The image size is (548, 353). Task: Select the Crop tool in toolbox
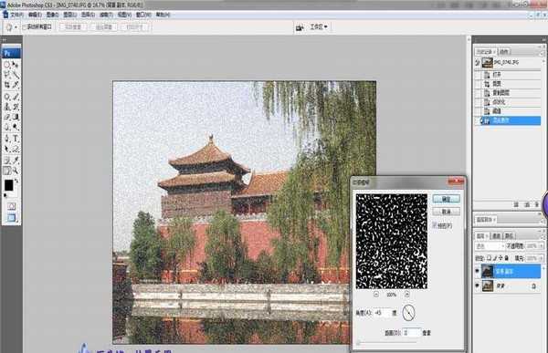7,85
